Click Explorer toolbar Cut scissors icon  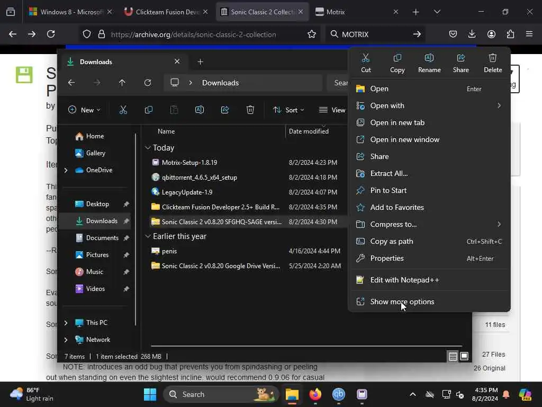(123, 110)
